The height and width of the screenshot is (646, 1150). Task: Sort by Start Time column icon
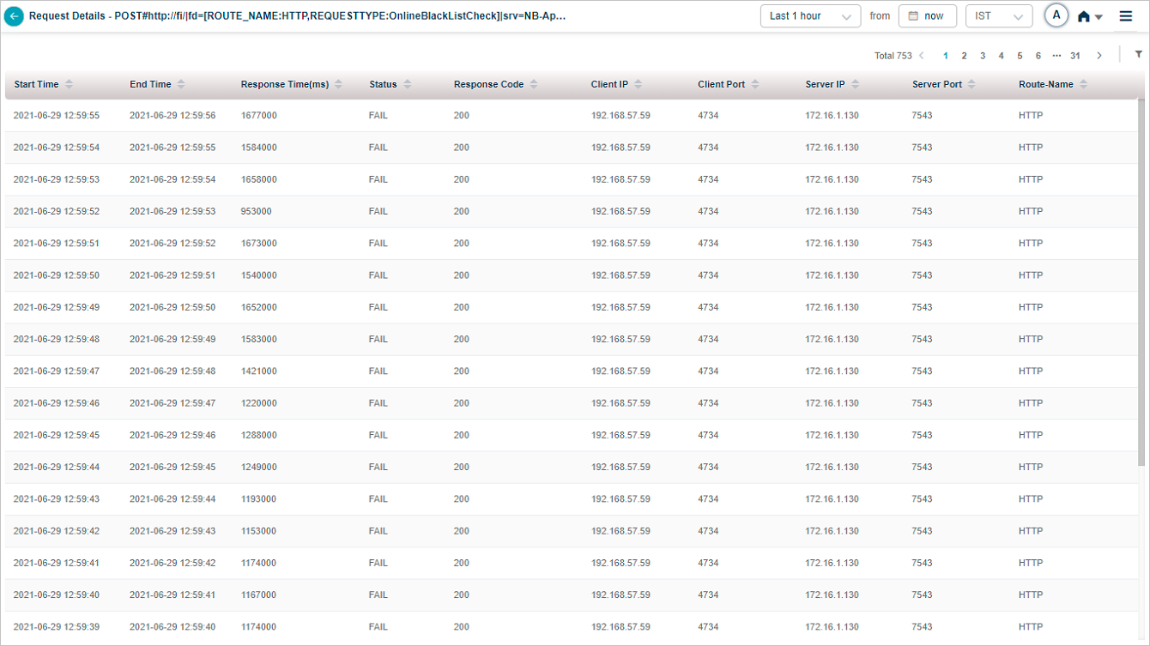click(70, 84)
